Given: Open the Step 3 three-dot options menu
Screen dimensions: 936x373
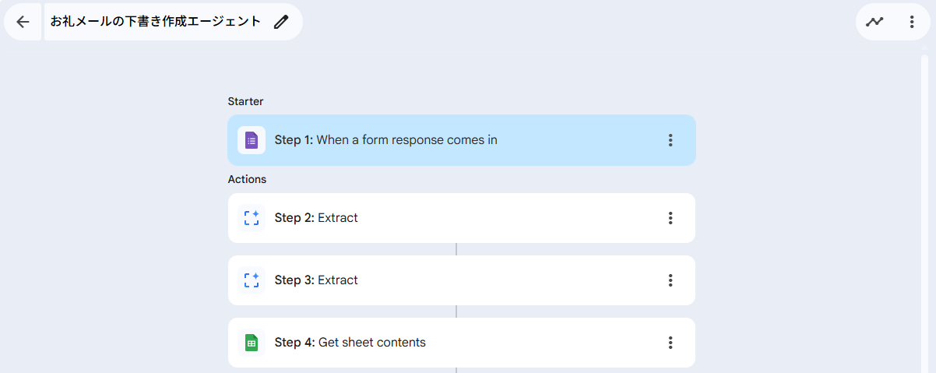Looking at the screenshot, I should [x=670, y=280].
